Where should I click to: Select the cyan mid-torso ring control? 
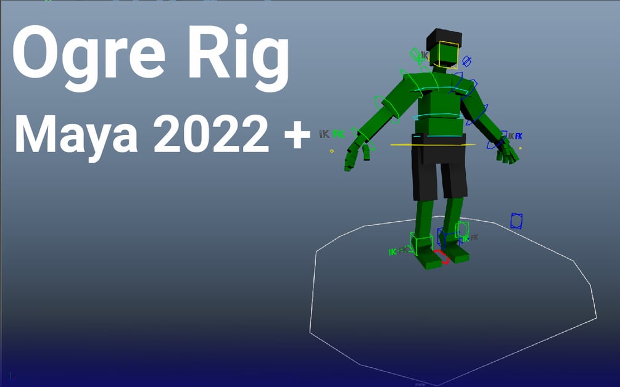point(438,116)
